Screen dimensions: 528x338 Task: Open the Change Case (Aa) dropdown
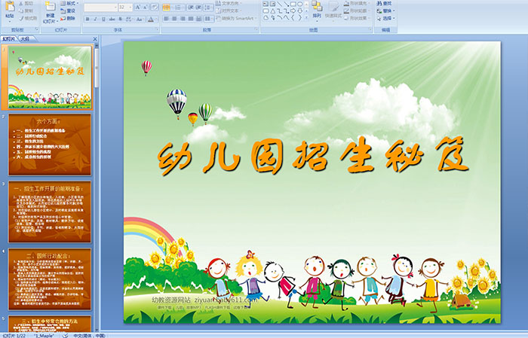pos(140,19)
